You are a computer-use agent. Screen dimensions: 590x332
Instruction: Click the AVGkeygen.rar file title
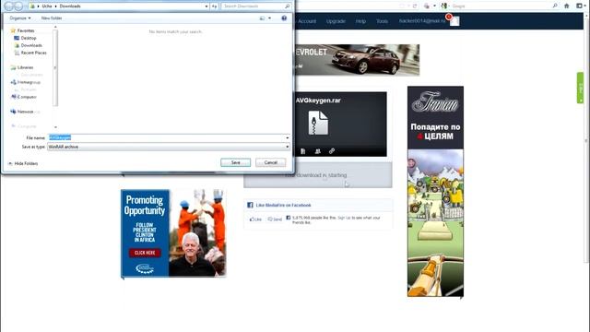click(318, 101)
